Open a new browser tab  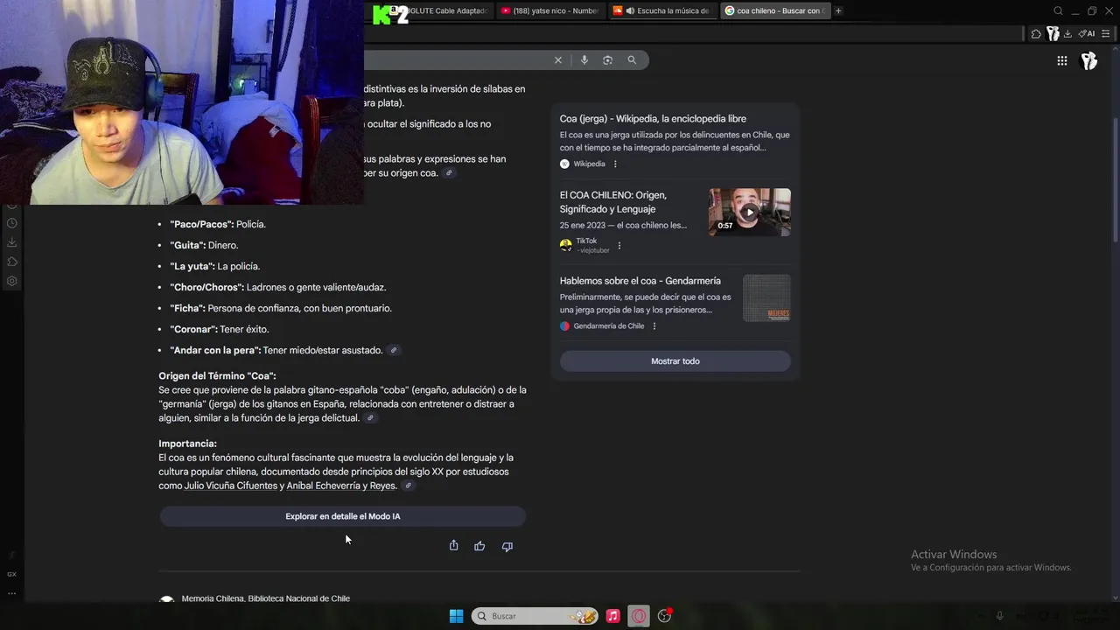838,10
